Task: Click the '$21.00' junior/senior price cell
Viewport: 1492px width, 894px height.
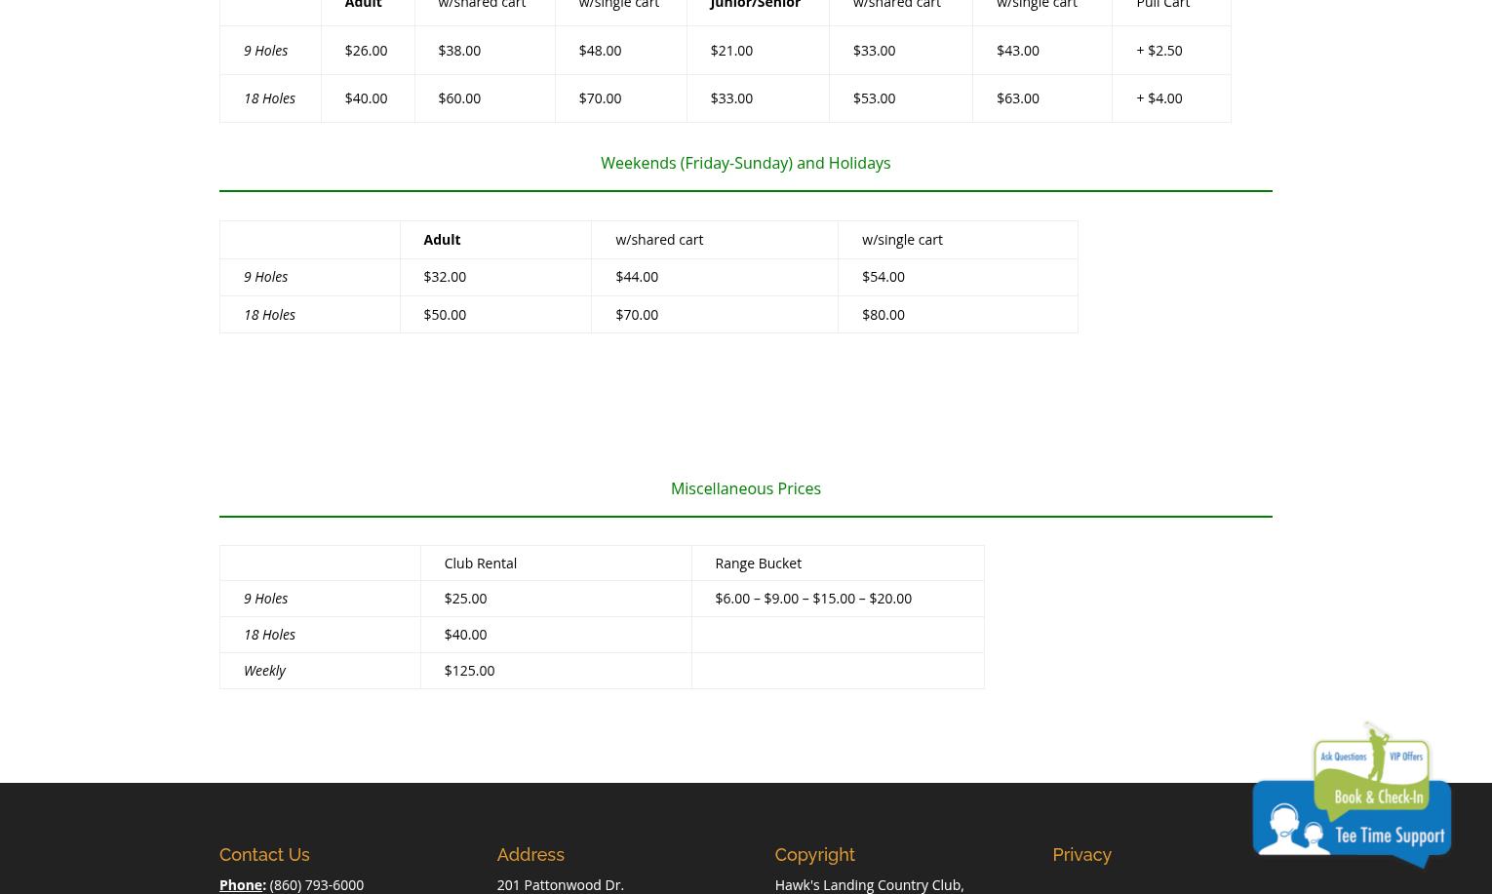Action: click(731, 50)
